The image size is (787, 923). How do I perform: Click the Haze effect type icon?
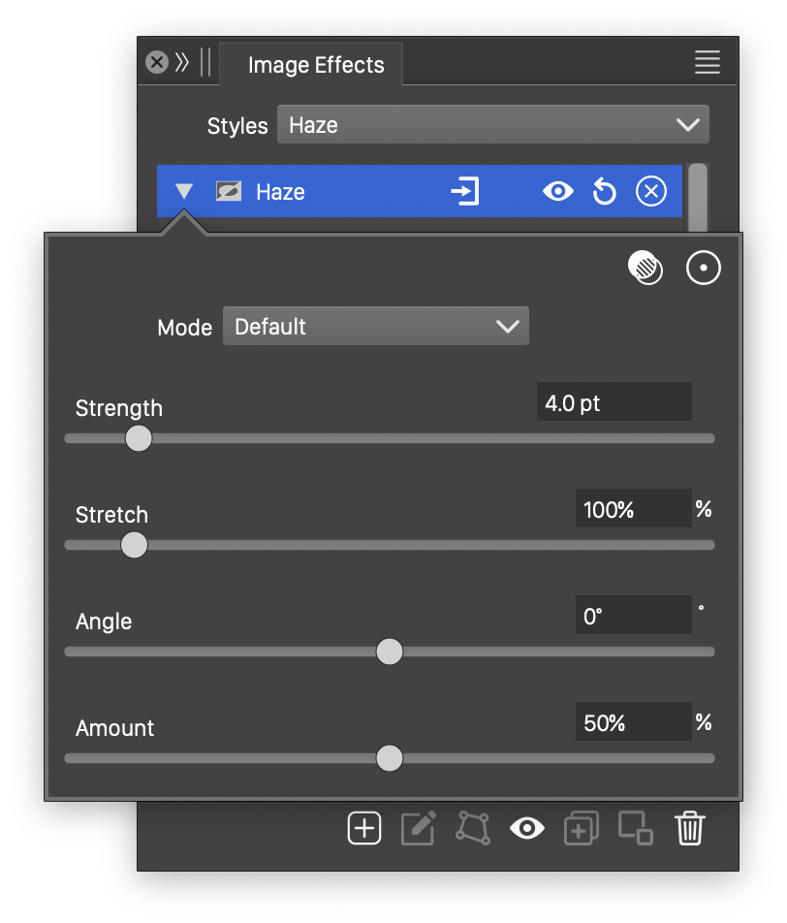pos(229,192)
